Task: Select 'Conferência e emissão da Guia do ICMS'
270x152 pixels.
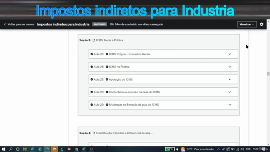Action: point(134,92)
